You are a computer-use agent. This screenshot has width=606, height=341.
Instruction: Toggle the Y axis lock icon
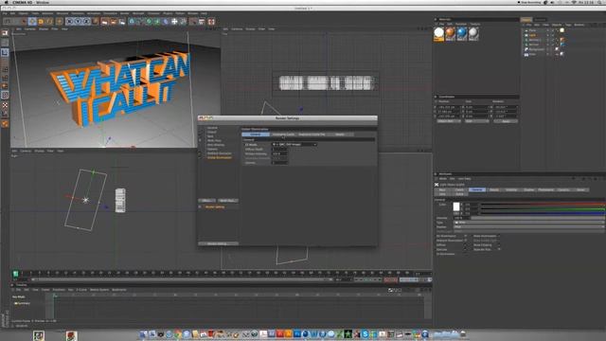(x=78, y=22)
